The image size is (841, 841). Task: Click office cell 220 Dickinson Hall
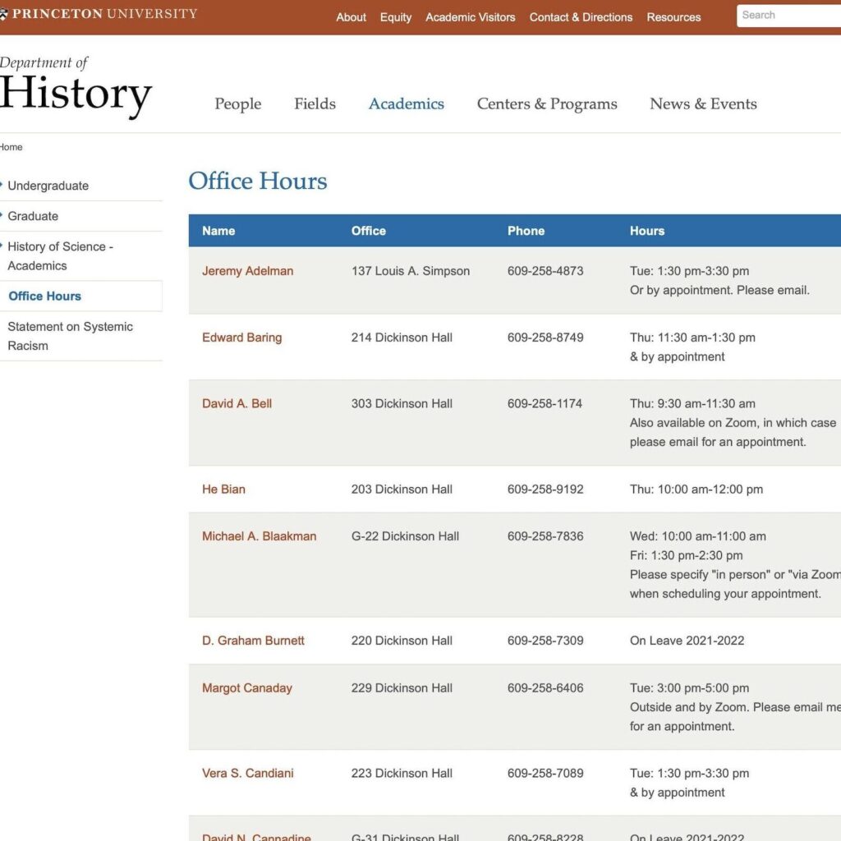click(x=402, y=641)
